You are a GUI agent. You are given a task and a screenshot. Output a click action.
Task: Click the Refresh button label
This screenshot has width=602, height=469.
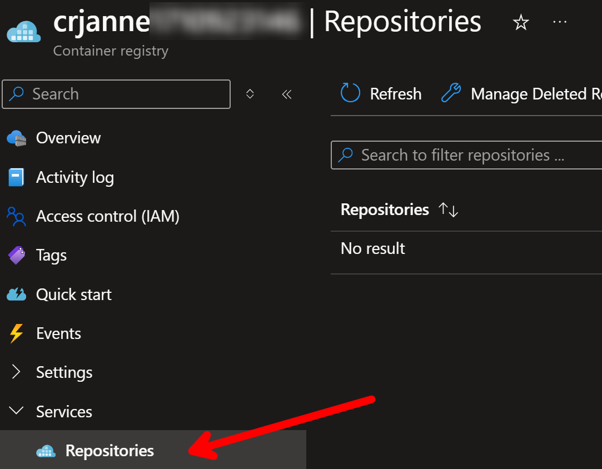tap(395, 94)
